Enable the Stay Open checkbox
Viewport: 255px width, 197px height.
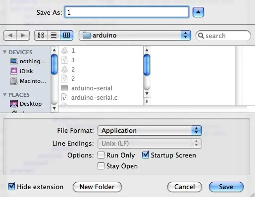click(x=101, y=166)
